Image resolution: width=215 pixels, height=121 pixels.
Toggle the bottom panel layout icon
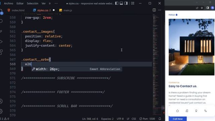point(121,3)
